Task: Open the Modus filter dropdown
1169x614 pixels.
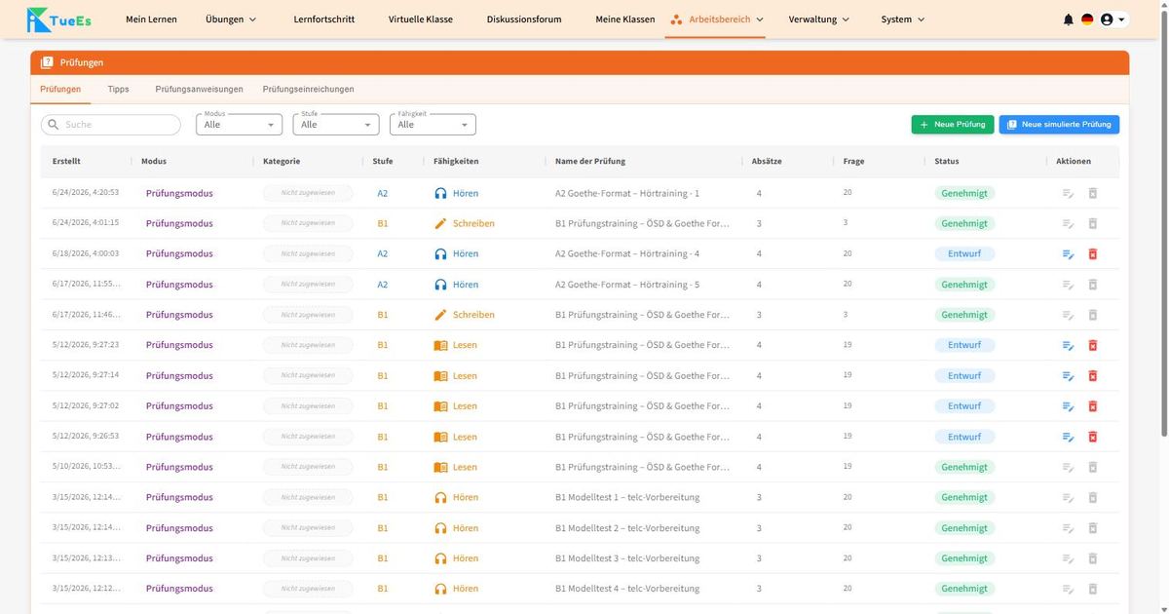Action: (239, 124)
